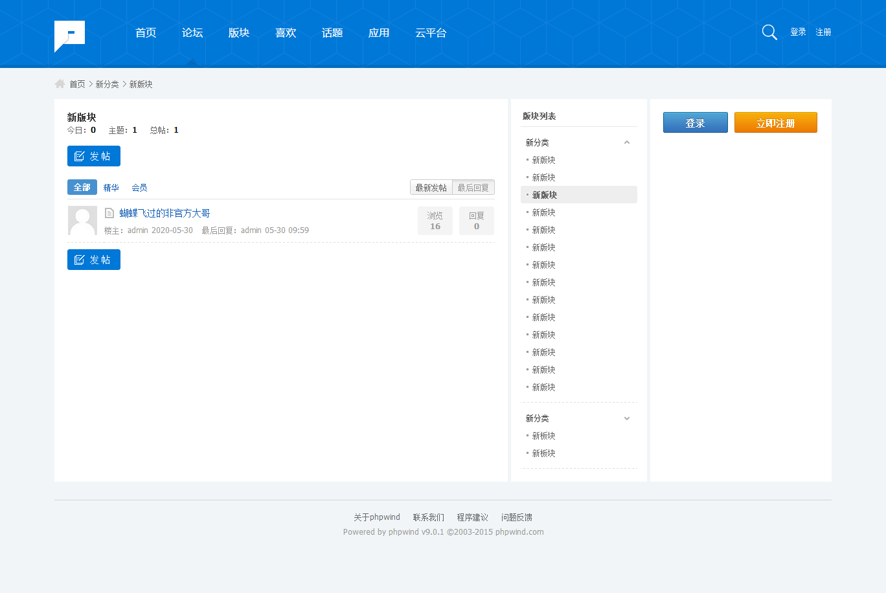
Task: Sort threads by 最新发帖
Action: 431,188
